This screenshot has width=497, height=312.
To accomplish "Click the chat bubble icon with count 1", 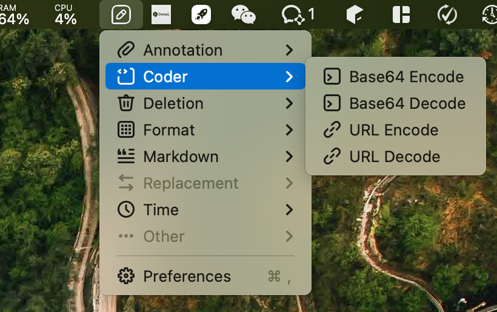I will [x=298, y=15].
